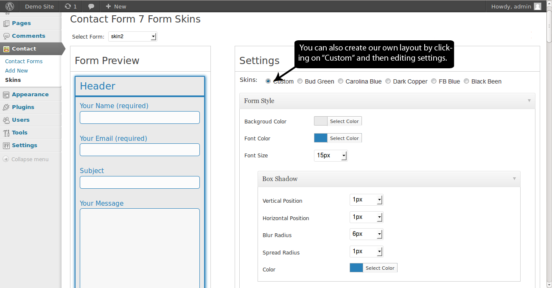Viewport: 552px width, 288px height.
Task: Click the plus New icon
Action: point(108,6)
